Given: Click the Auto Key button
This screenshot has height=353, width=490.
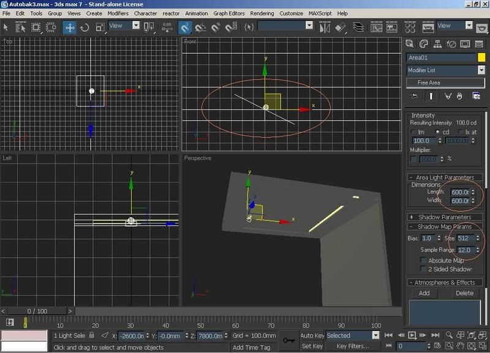Looking at the screenshot, I should pyautogui.click(x=312, y=335).
